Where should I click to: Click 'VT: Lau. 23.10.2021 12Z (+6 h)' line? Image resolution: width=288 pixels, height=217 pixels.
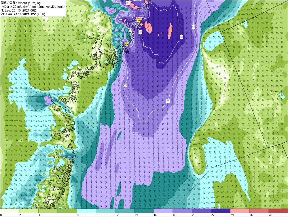click(x=23, y=14)
